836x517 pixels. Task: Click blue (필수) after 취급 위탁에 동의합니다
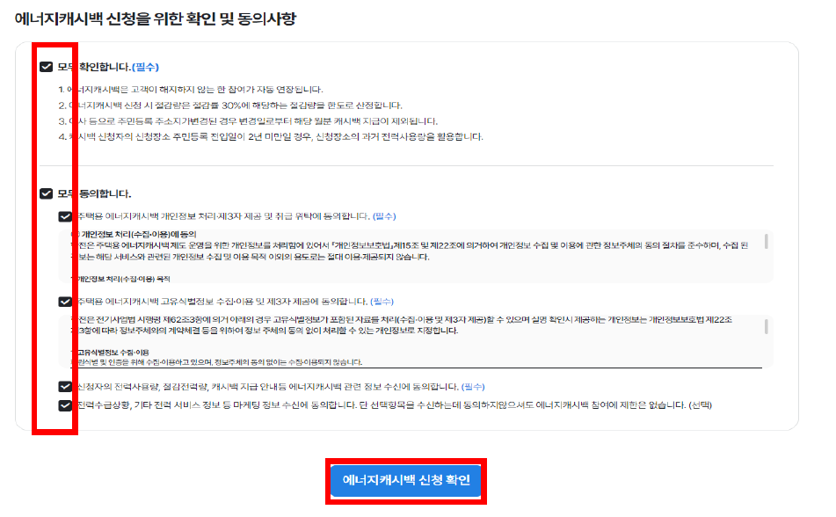tap(384, 216)
